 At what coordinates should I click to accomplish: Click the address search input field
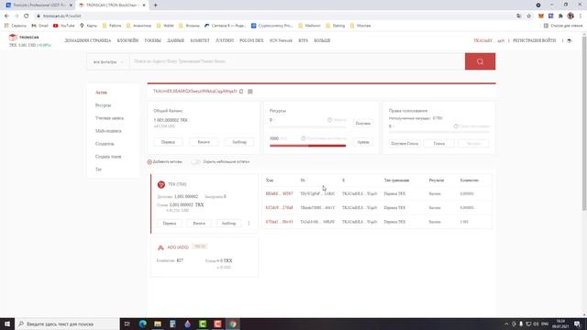(x=297, y=61)
